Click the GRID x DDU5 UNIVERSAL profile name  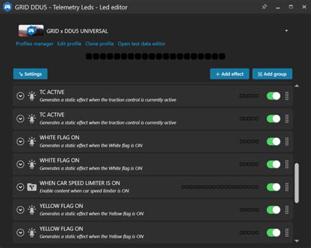point(77,31)
